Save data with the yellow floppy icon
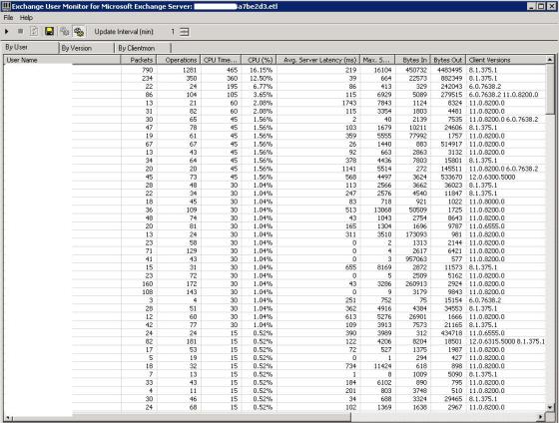Viewport: 559px width, 423px height. coord(49,32)
